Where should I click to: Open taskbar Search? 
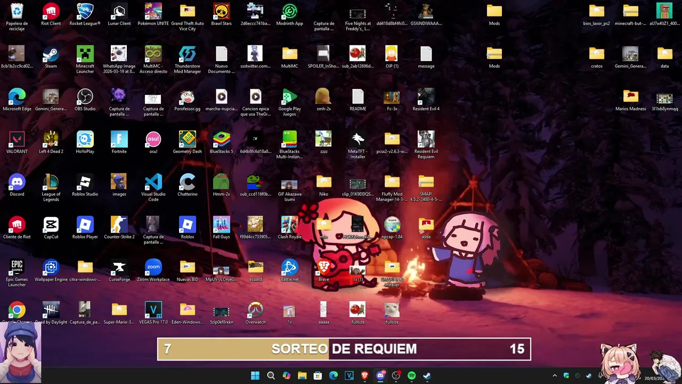(271, 375)
